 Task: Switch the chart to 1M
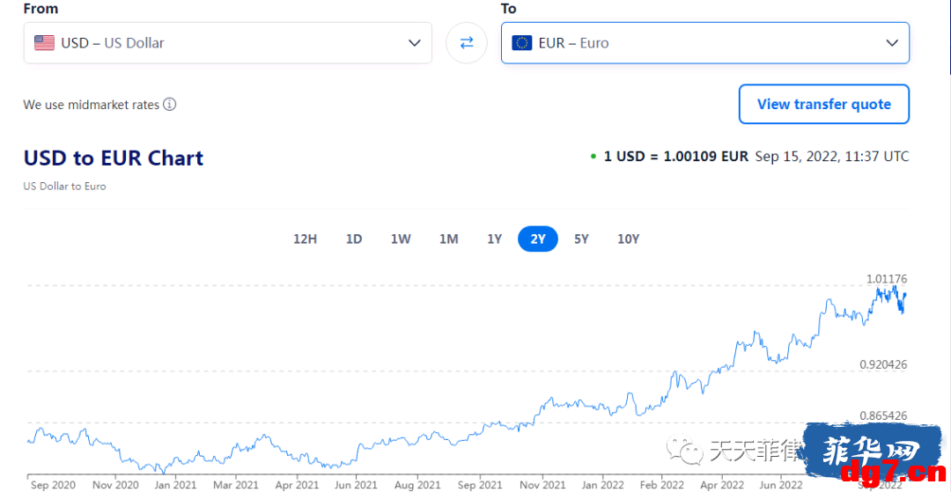click(x=448, y=239)
